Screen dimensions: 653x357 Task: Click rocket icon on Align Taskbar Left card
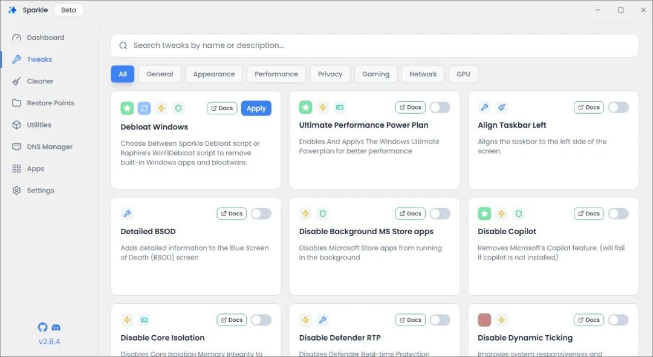click(502, 108)
